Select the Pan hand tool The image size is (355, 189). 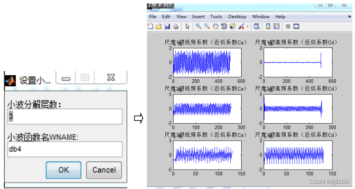coord(215,27)
